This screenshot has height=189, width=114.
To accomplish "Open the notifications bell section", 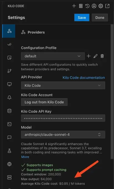I will (x=9, y=98).
